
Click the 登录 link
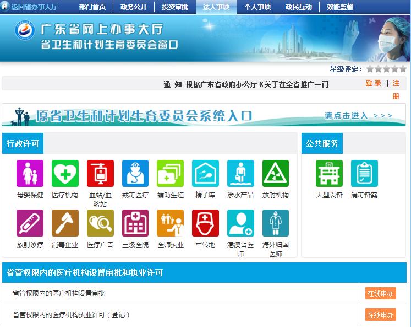coord(374,83)
